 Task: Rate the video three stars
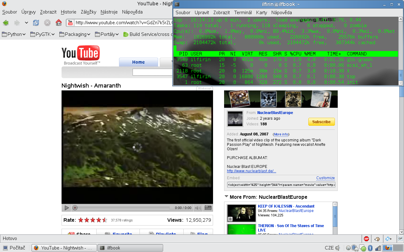point(93,220)
